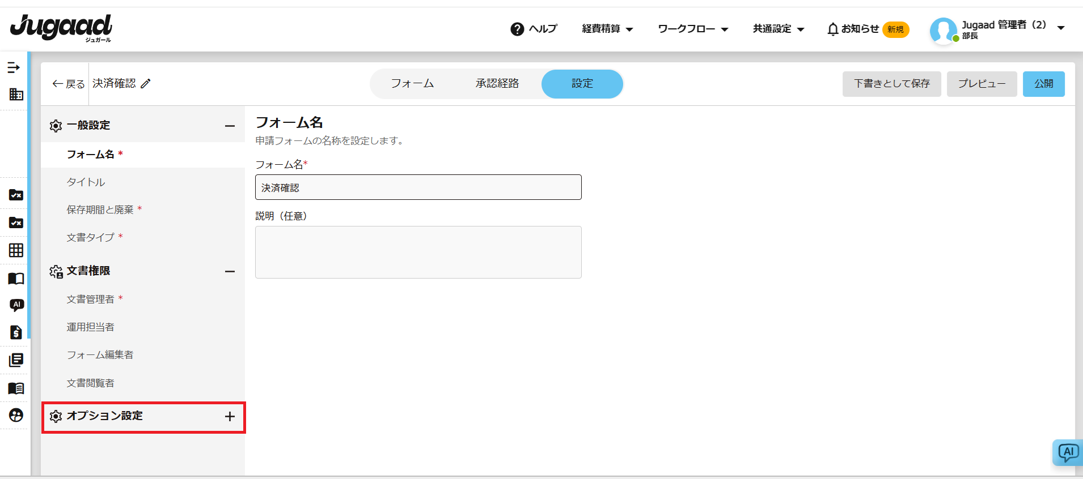Open the table grid icon in the sidebar
This screenshot has width=1083, height=479.
(x=16, y=250)
